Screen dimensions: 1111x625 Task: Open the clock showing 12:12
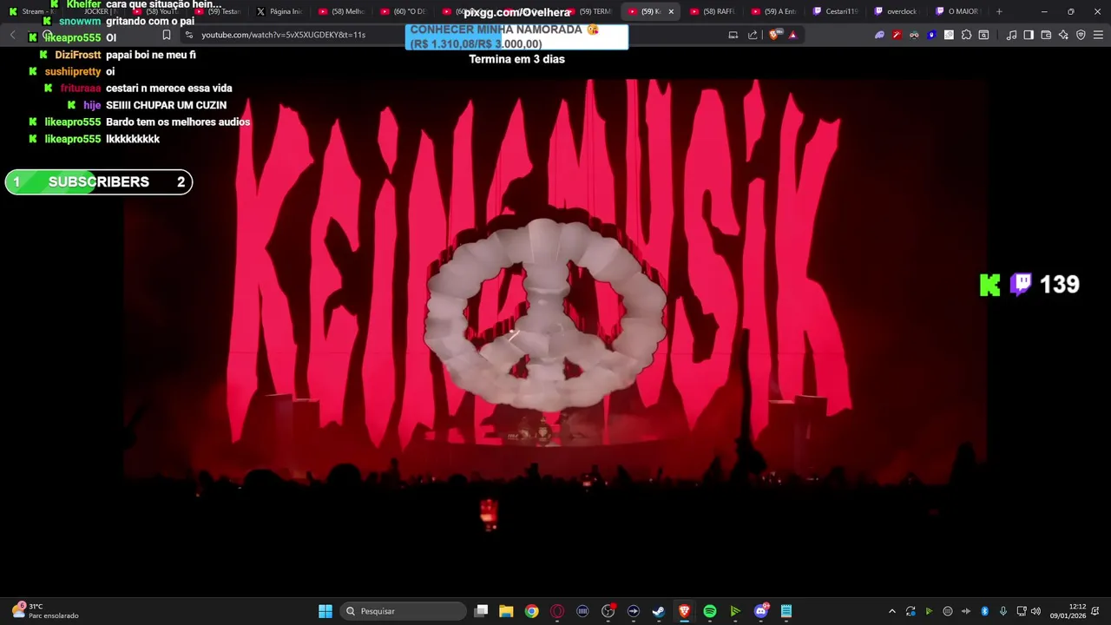click(1068, 611)
